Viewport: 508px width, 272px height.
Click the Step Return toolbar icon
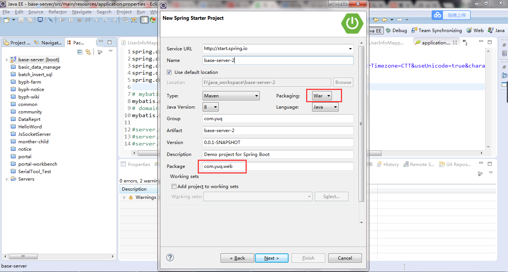[x=114, y=20]
